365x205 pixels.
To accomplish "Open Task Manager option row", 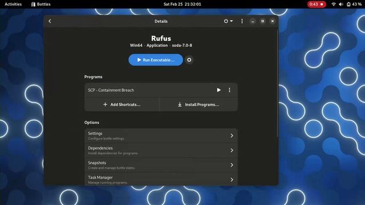I will (x=161, y=179).
